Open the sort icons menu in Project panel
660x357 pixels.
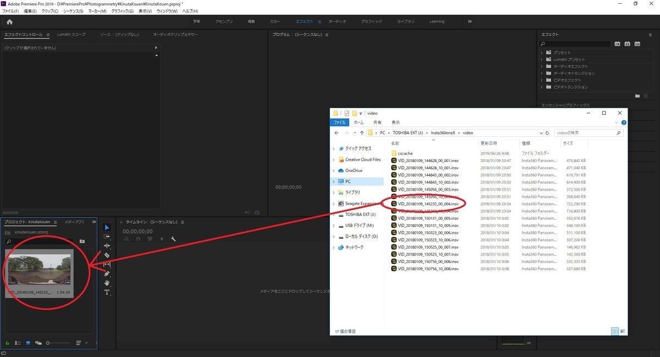[79, 343]
